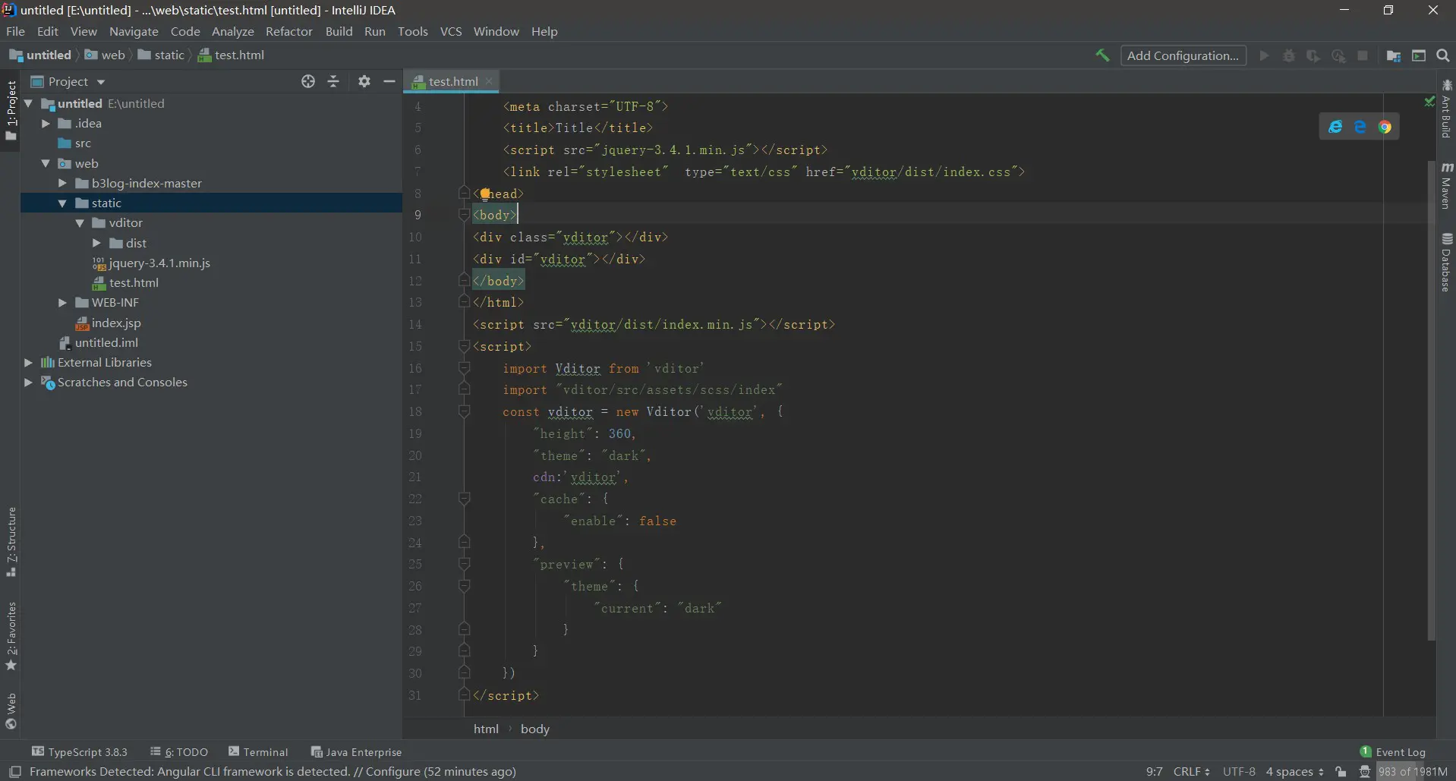Toggle the Favorites tool window
Screen dimensions: 1456x781
click(11, 635)
